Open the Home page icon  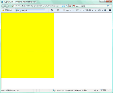pyautogui.click(x=52, y=10)
